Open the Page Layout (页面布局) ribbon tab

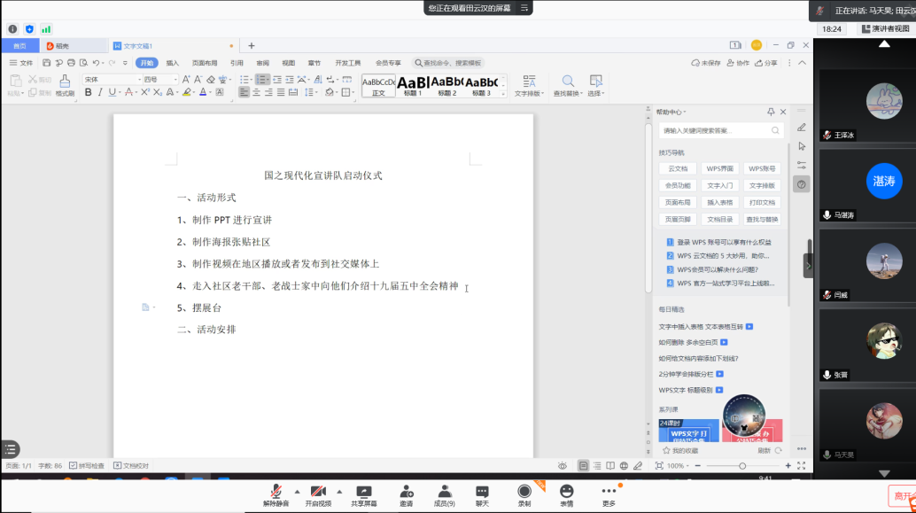[205, 63]
